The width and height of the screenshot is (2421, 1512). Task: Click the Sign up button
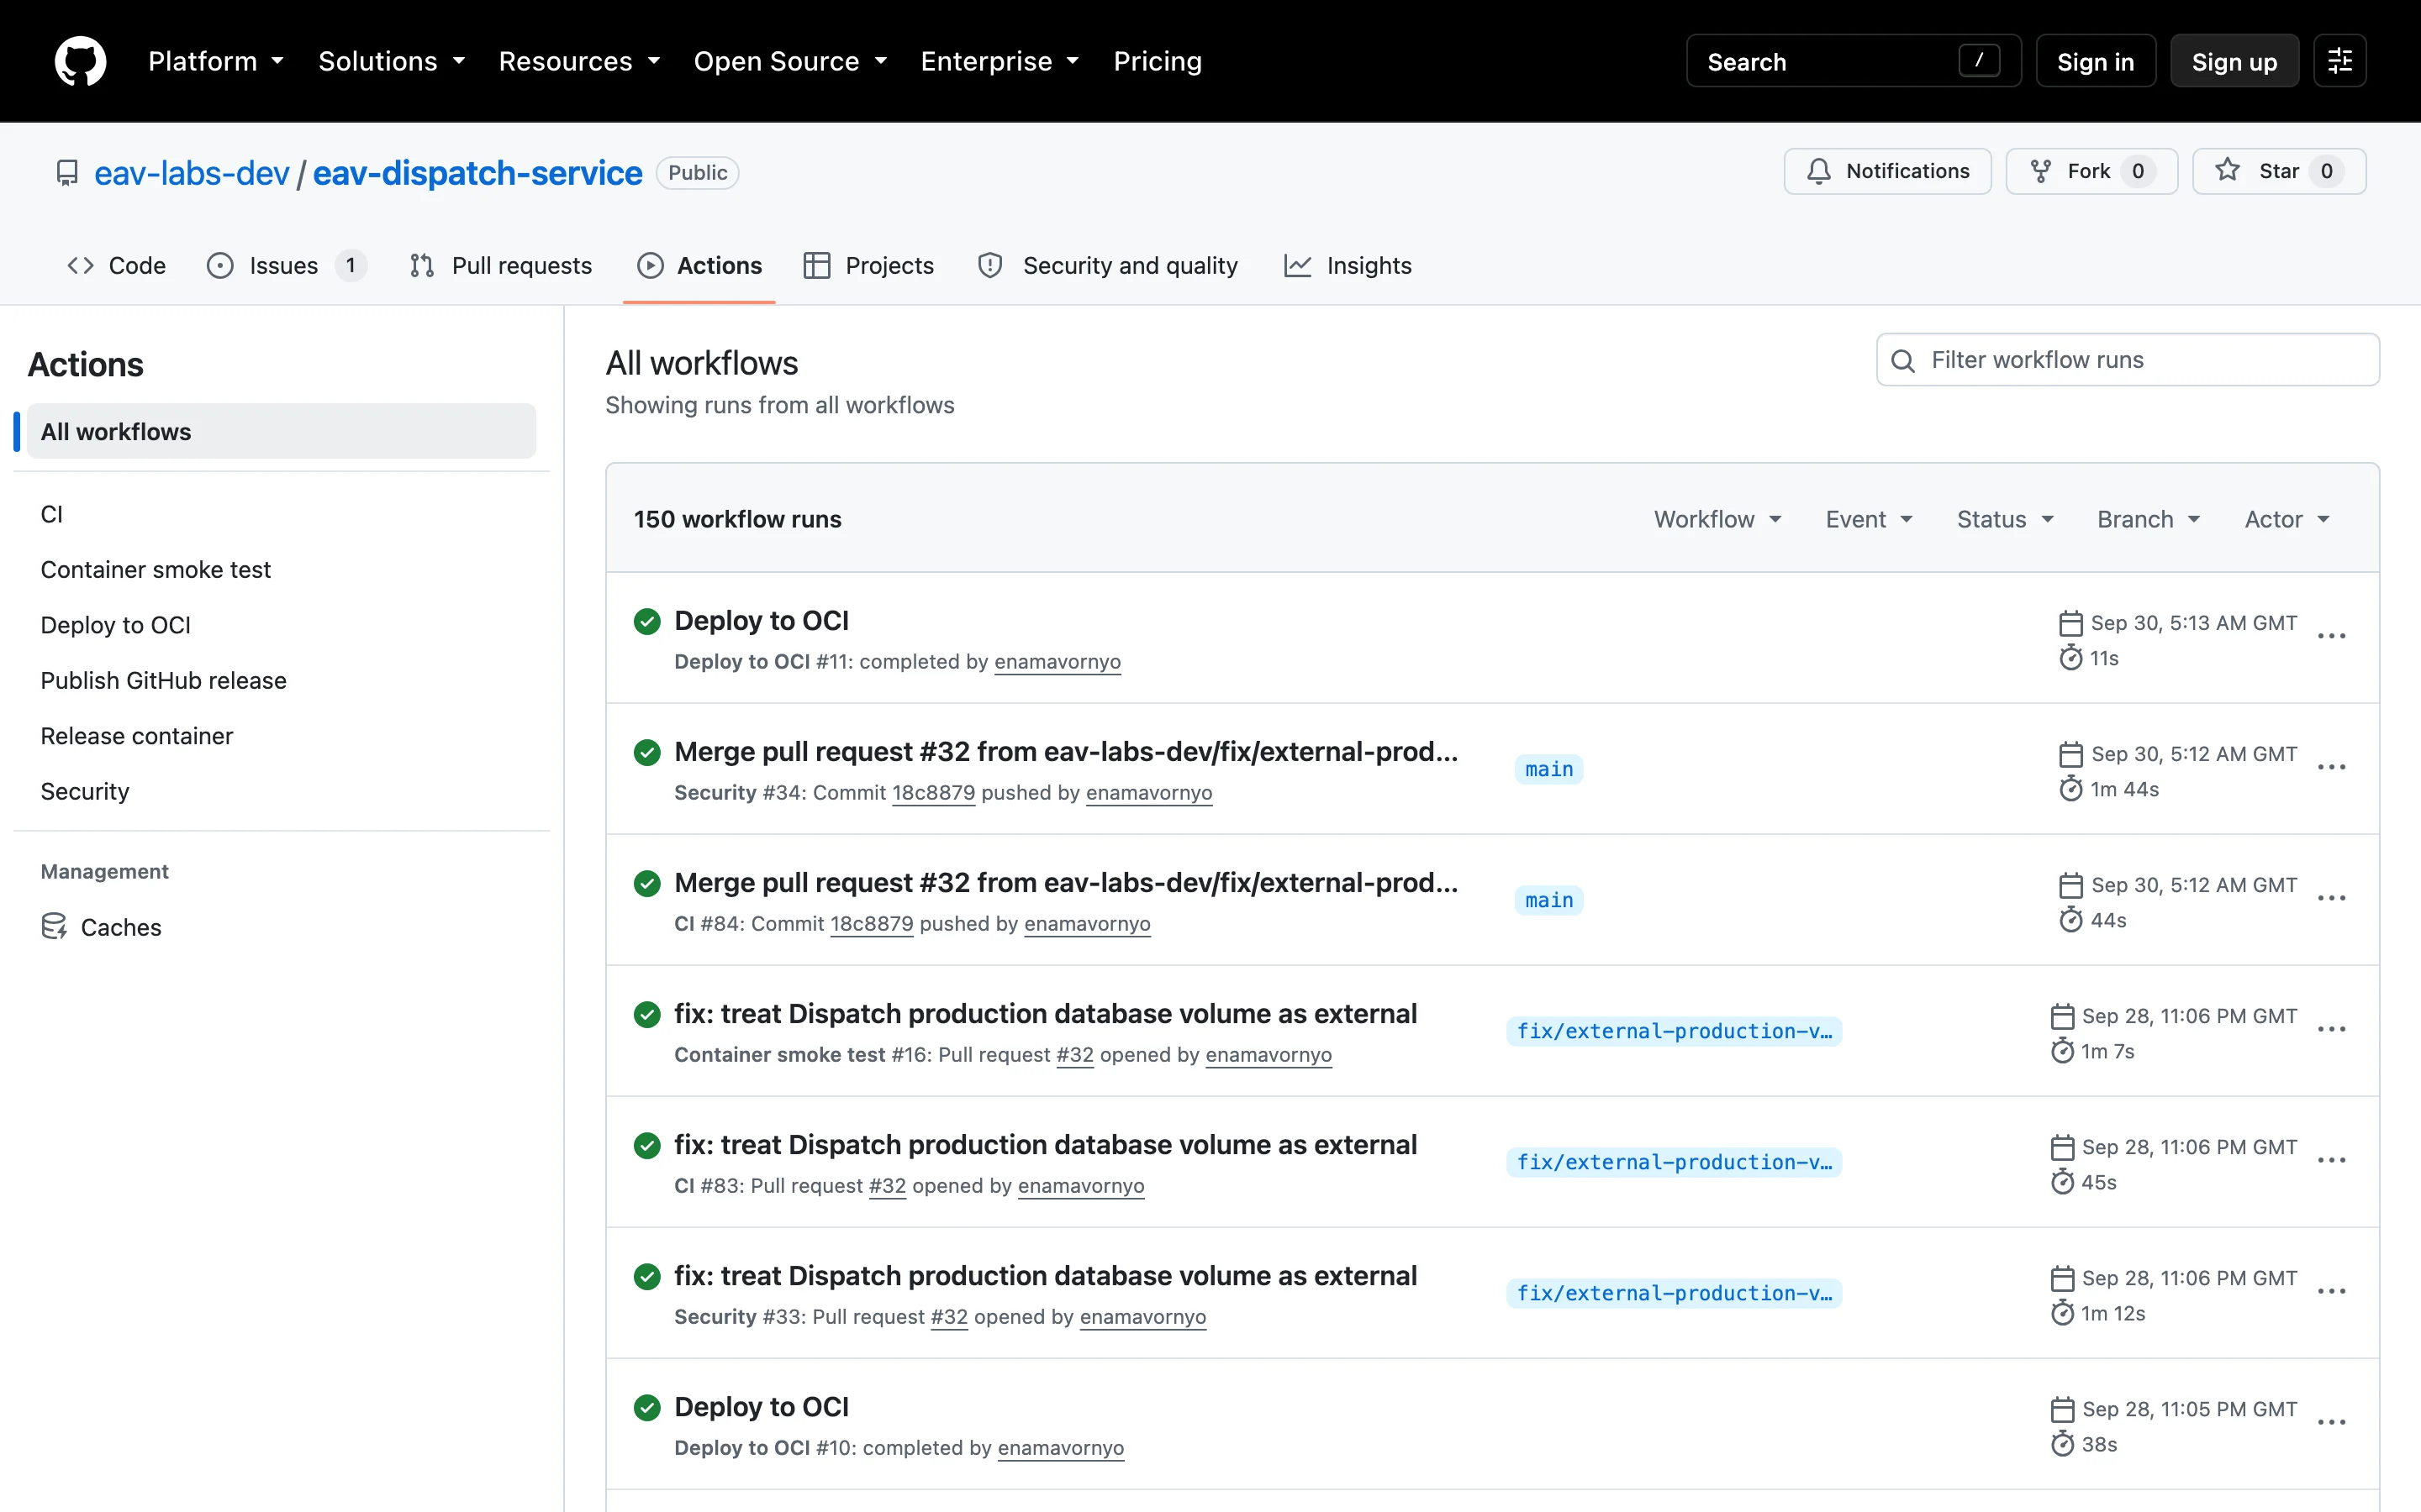[2234, 61]
